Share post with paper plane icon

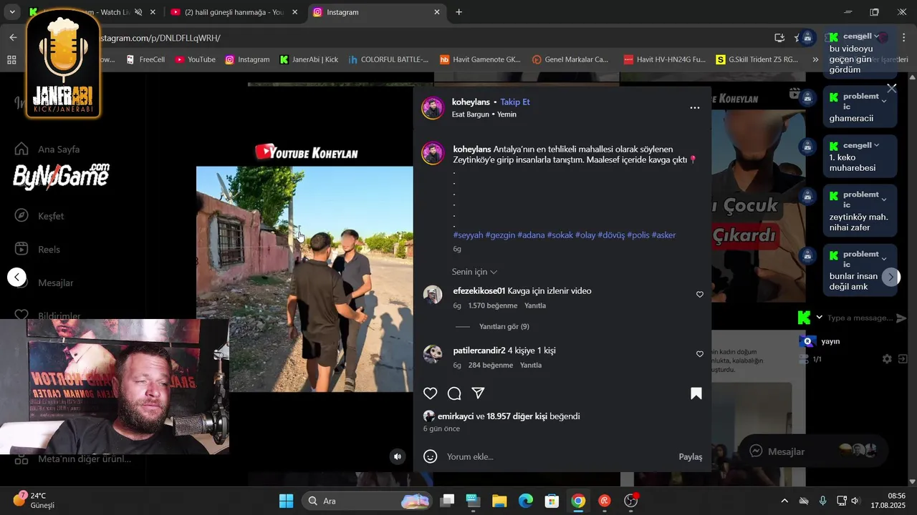478,393
